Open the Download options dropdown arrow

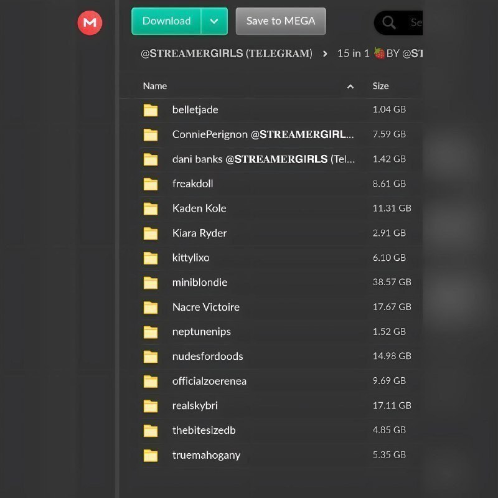click(214, 21)
